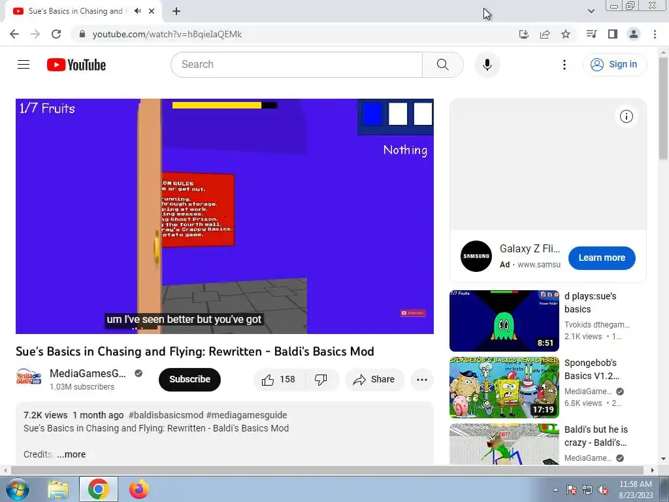Launch Firefox from taskbar

(x=139, y=489)
